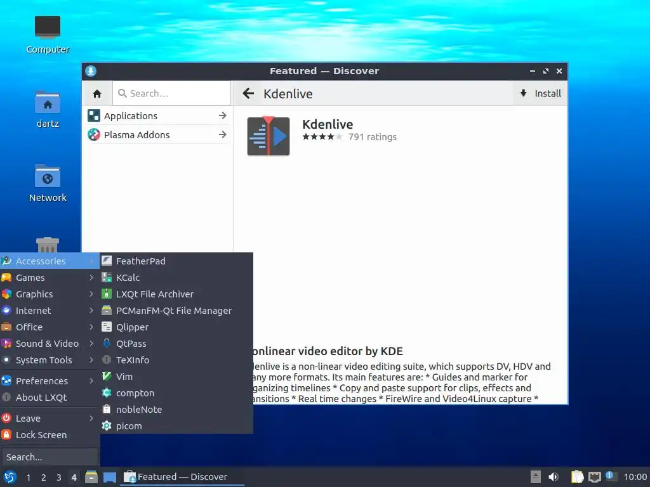The height and width of the screenshot is (487, 650).
Task: Click the Kdenlive application icon
Action: pos(269,136)
